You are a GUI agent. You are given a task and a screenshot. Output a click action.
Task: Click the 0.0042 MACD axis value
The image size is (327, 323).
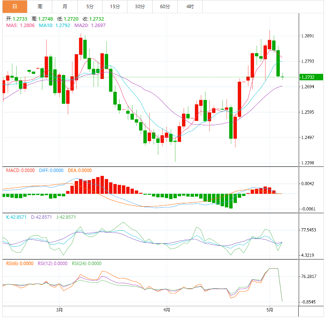click(308, 184)
